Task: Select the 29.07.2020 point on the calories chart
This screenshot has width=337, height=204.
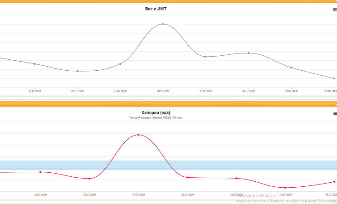Action: [236, 178]
